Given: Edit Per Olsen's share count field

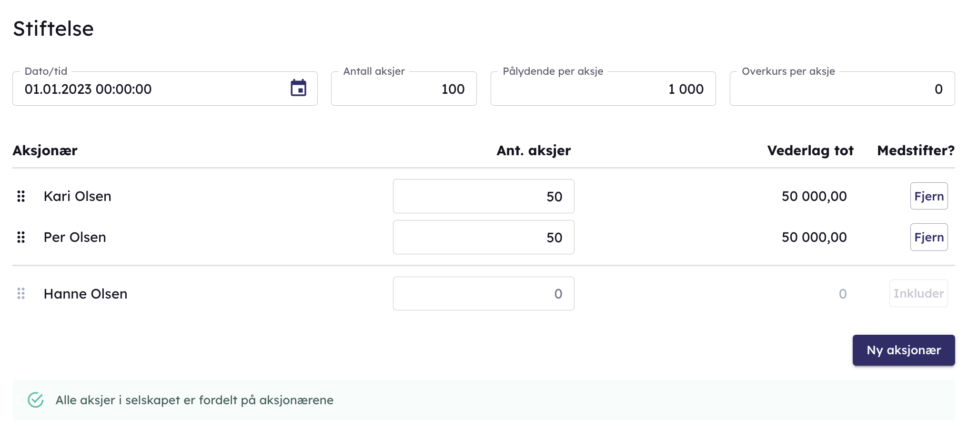Looking at the screenshot, I should (x=483, y=237).
